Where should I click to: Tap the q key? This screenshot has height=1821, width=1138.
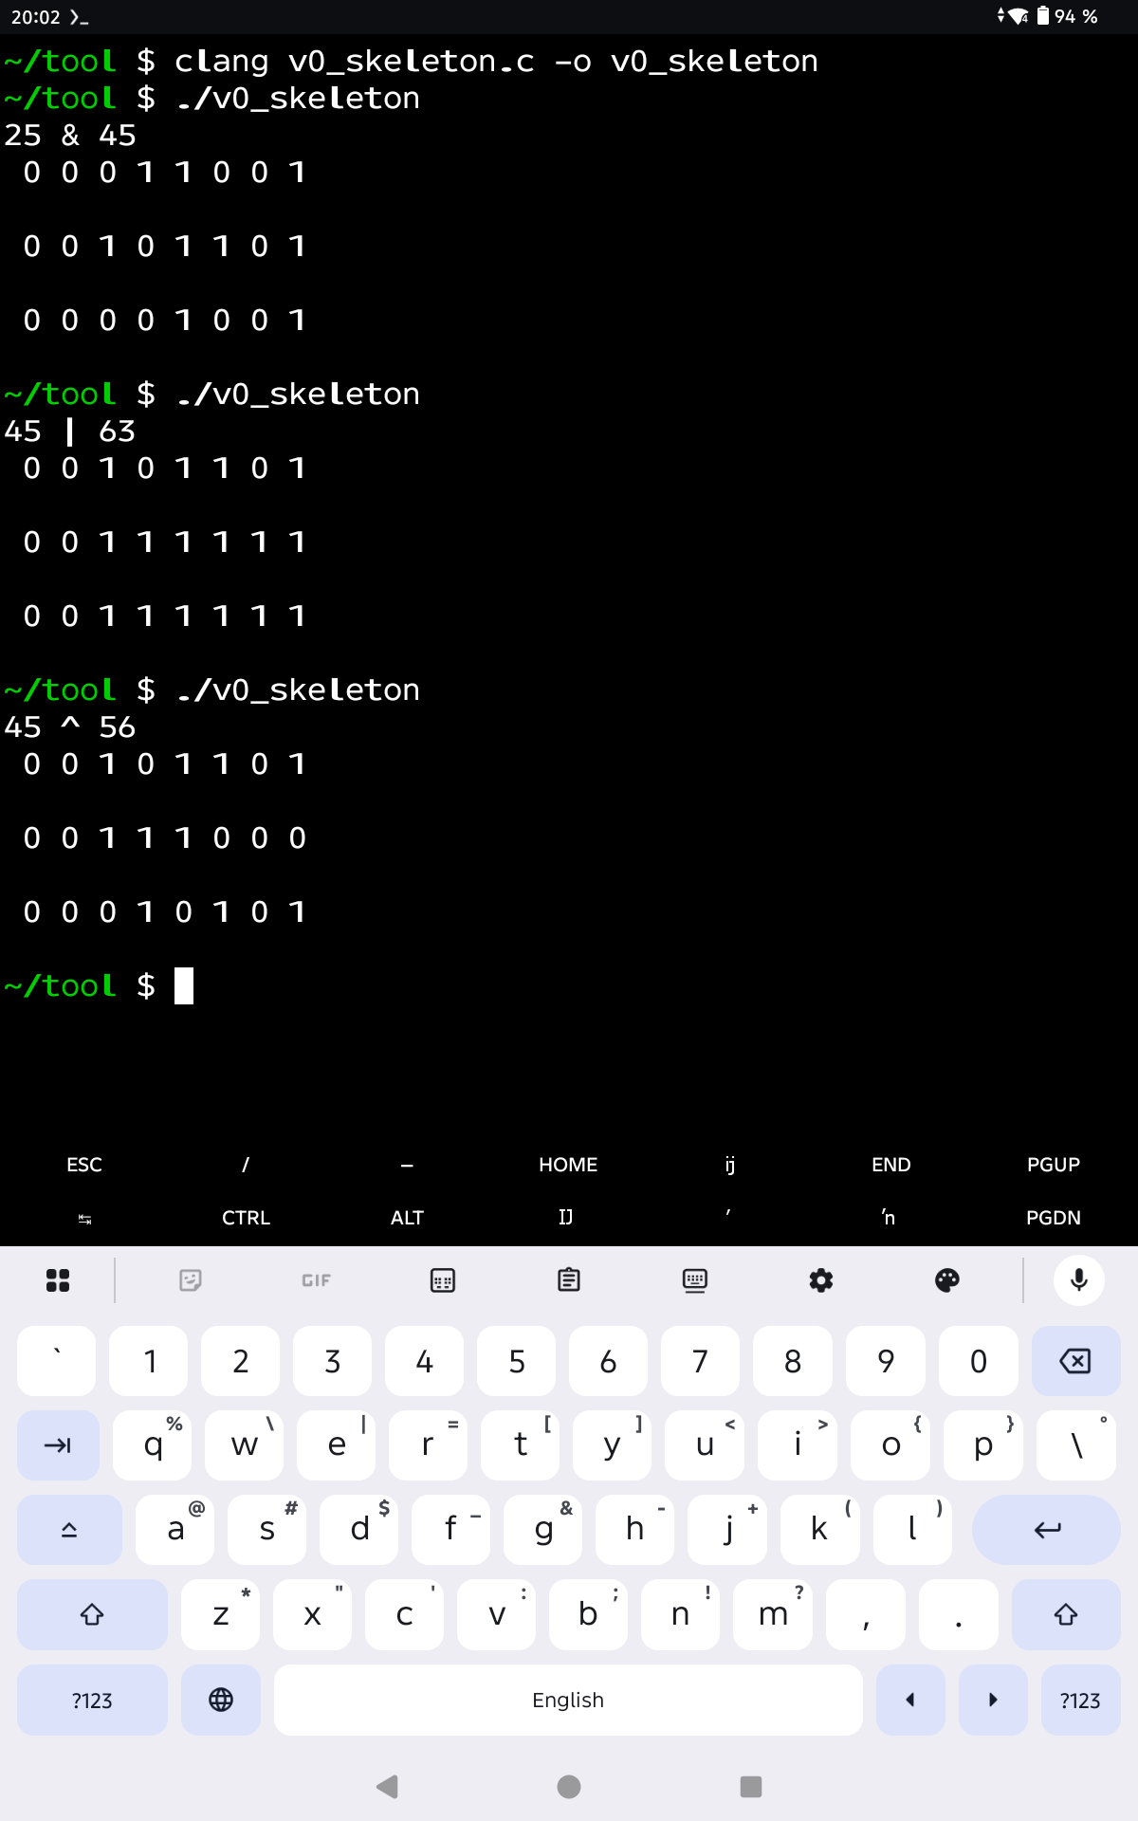[x=153, y=1445]
